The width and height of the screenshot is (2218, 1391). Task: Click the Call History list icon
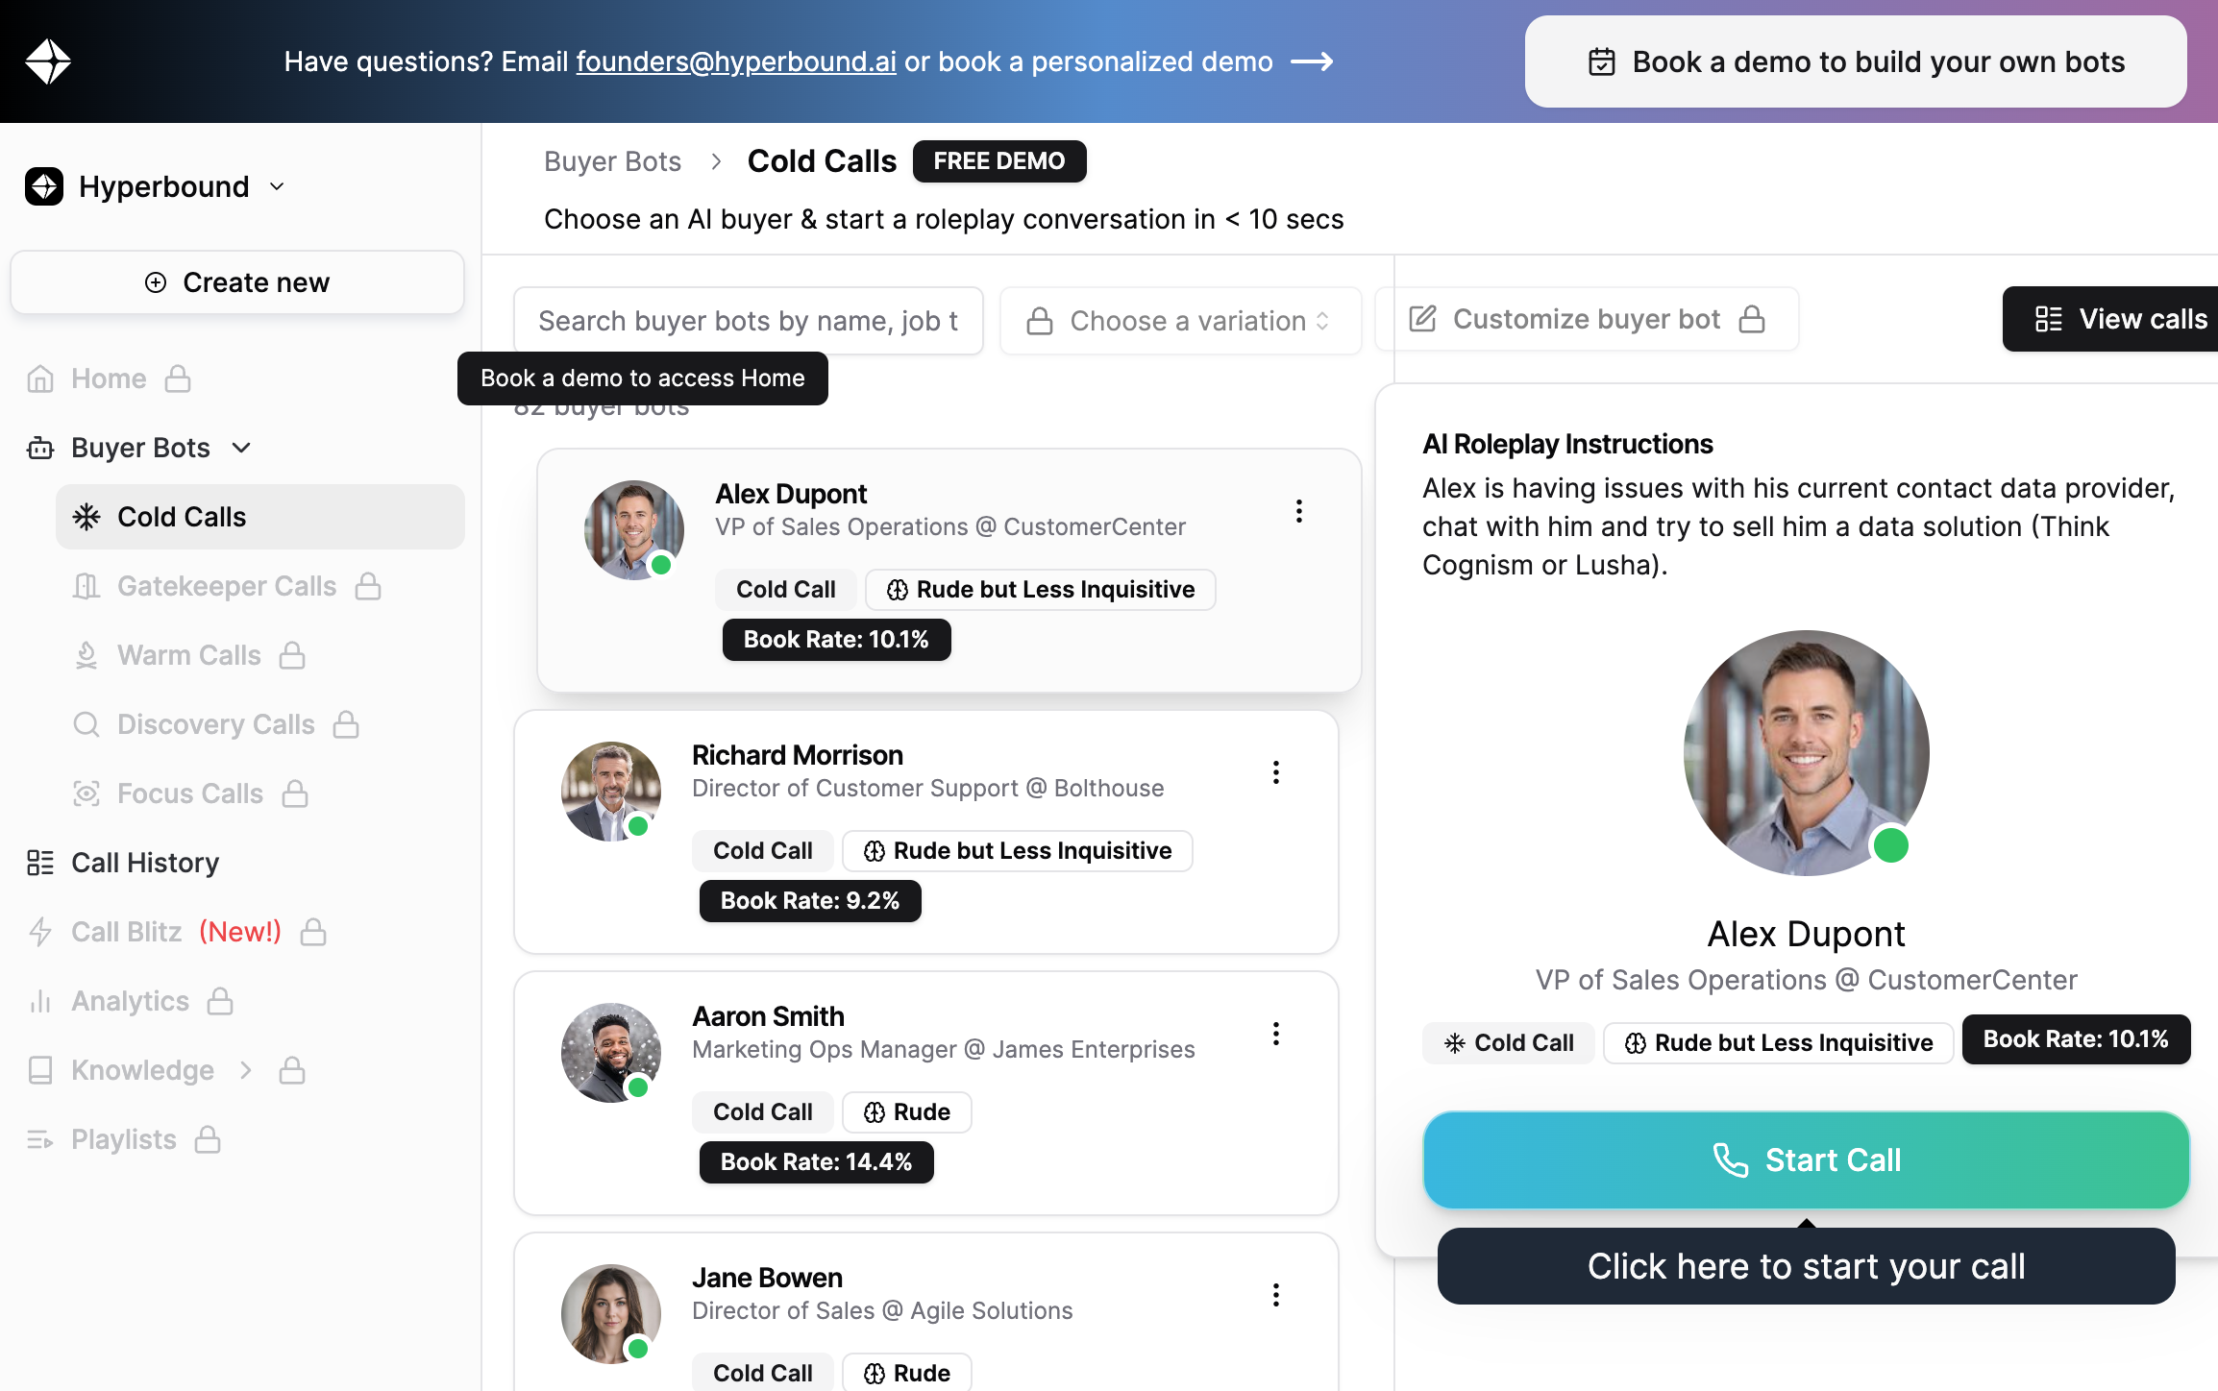(x=40, y=862)
